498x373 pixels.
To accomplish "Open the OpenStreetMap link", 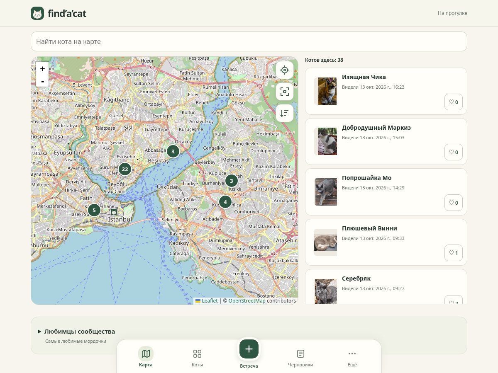I will pos(247,301).
